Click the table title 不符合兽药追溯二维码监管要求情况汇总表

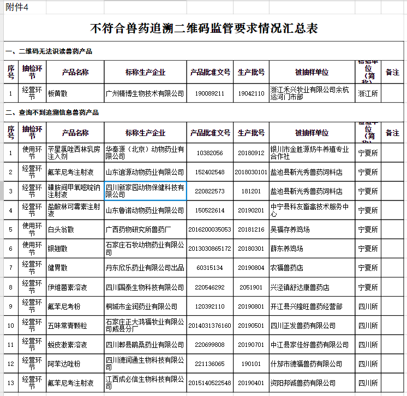[x=203, y=28]
